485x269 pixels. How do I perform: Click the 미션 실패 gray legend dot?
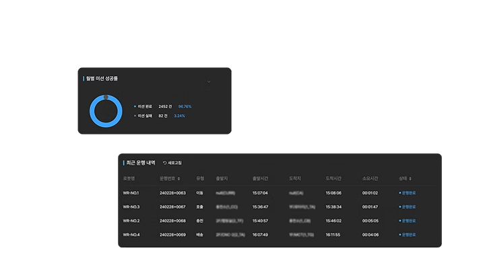tap(135, 116)
